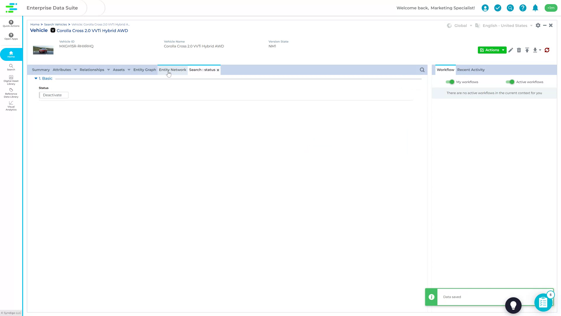Close the Search : status tab

(218, 70)
